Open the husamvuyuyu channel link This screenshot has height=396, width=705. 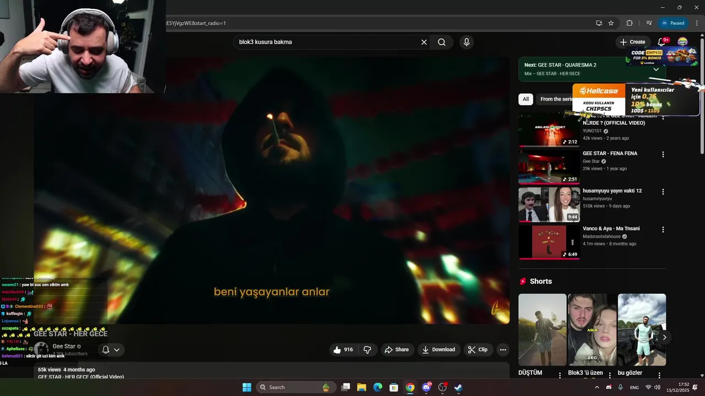[x=597, y=199]
